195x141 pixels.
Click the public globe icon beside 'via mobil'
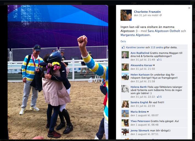(161, 15)
